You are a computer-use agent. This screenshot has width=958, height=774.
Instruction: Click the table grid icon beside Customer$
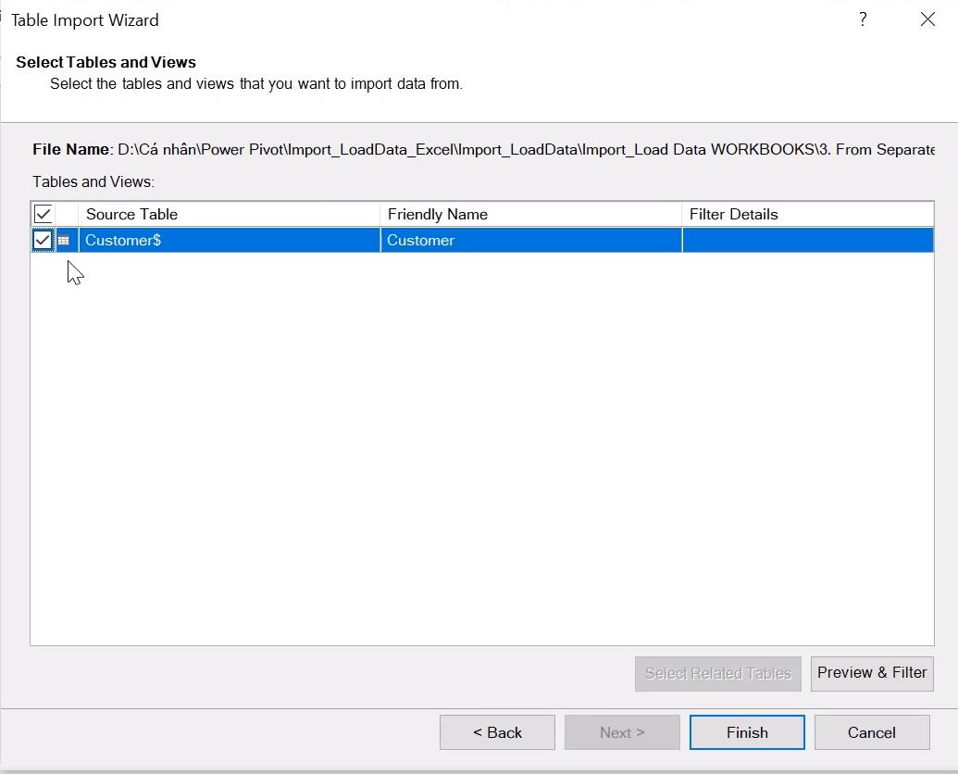tap(64, 240)
